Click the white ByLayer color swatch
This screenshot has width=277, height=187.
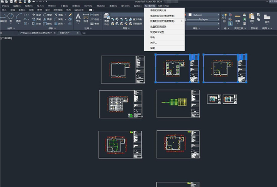pyautogui.click(x=190, y=15)
